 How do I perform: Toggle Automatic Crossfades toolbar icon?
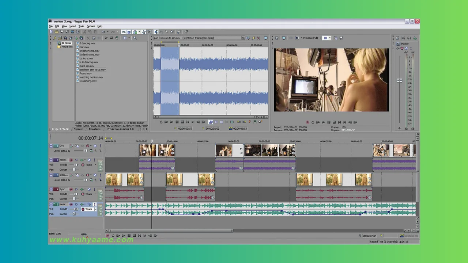coord(129,32)
